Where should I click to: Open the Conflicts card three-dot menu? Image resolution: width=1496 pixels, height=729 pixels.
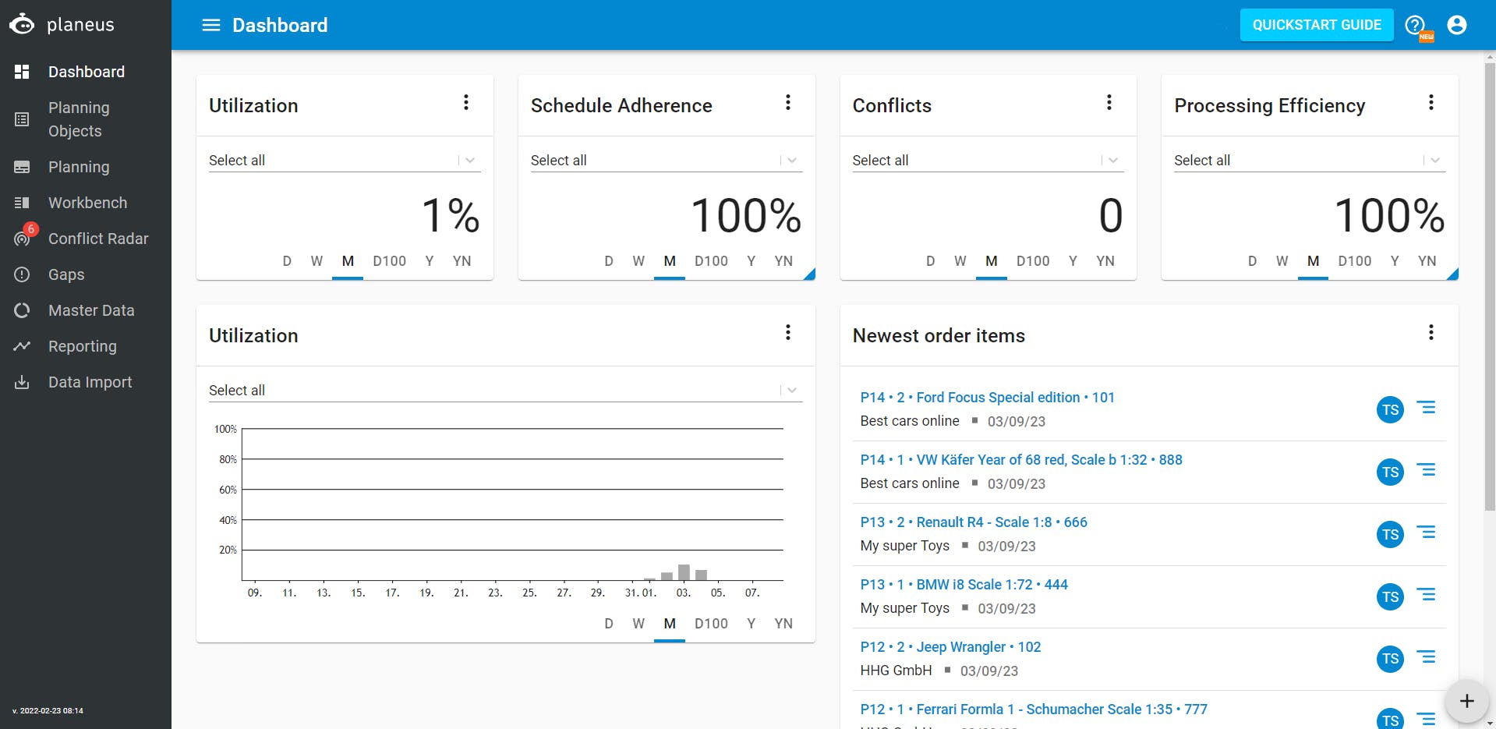(x=1109, y=103)
